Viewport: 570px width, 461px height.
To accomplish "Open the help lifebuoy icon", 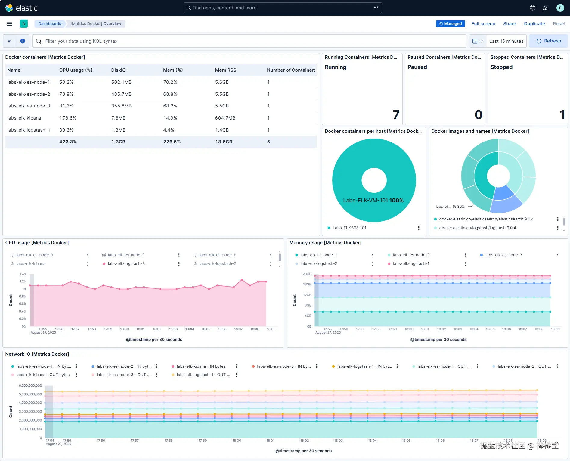I will tap(532, 8).
